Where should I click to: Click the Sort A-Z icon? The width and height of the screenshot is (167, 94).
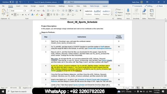coord(77,10)
